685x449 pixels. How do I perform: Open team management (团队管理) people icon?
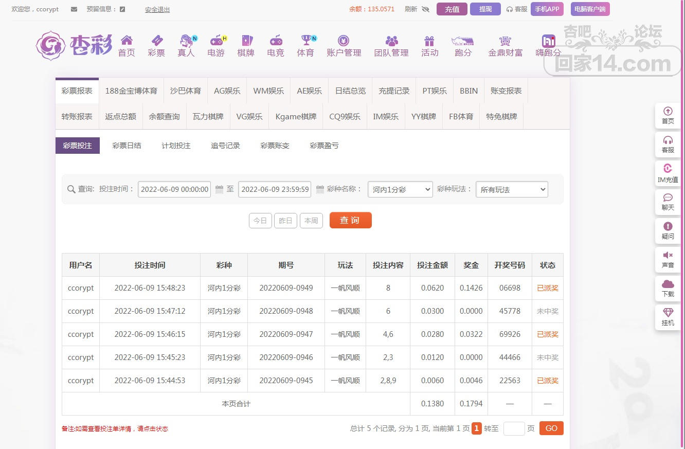[391, 41]
